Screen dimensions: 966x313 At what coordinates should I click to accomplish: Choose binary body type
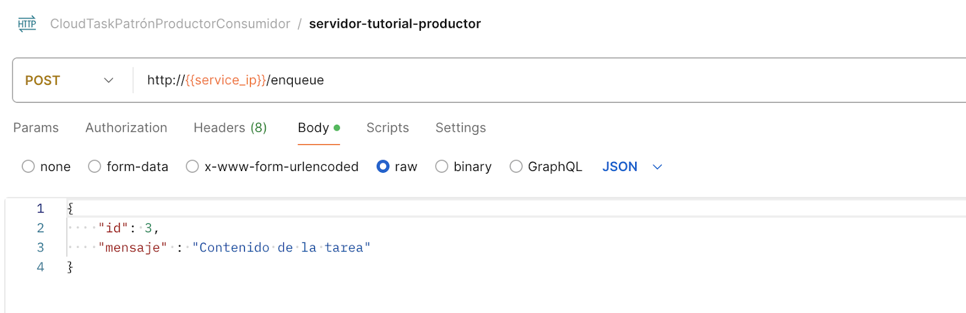442,167
